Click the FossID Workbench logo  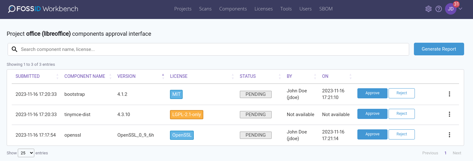click(43, 9)
